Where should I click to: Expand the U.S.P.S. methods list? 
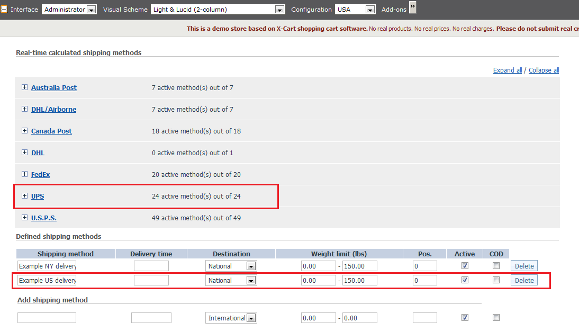(24, 218)
